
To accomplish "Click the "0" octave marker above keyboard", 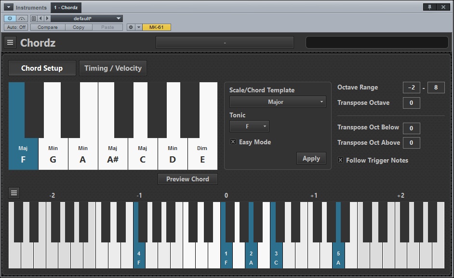I will tap(226, 196).
